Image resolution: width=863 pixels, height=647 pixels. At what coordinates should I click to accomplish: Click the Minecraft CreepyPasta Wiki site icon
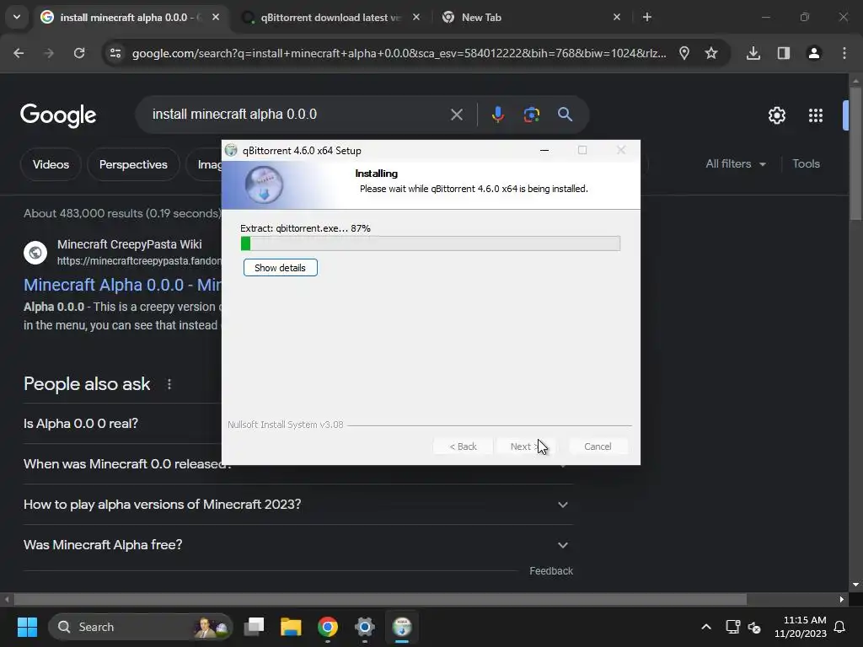tap(35, 253)
